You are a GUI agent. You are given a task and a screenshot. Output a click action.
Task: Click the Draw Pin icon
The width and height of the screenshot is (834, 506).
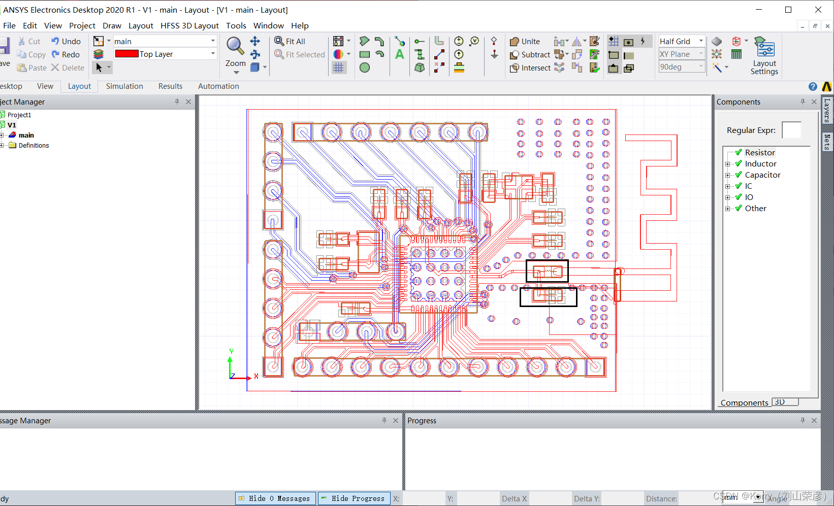point(420,41)
